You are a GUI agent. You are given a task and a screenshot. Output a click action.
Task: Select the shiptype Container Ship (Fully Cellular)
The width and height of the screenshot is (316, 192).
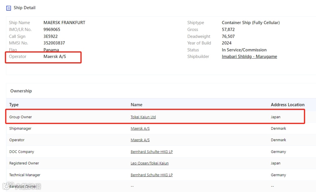point(251,23)
